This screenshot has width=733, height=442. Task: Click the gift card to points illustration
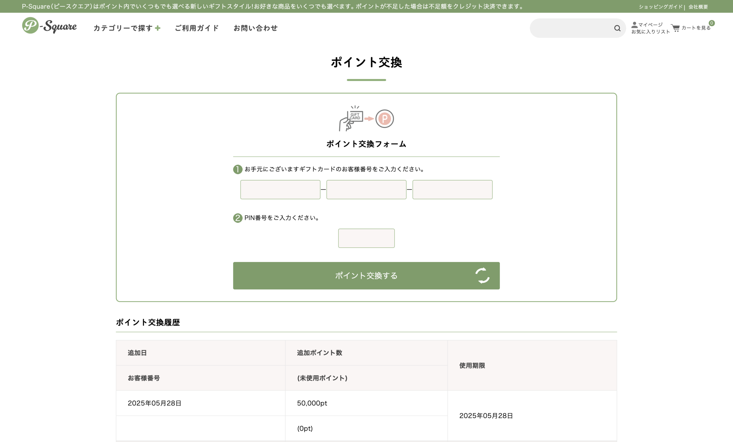coord(366,119)
